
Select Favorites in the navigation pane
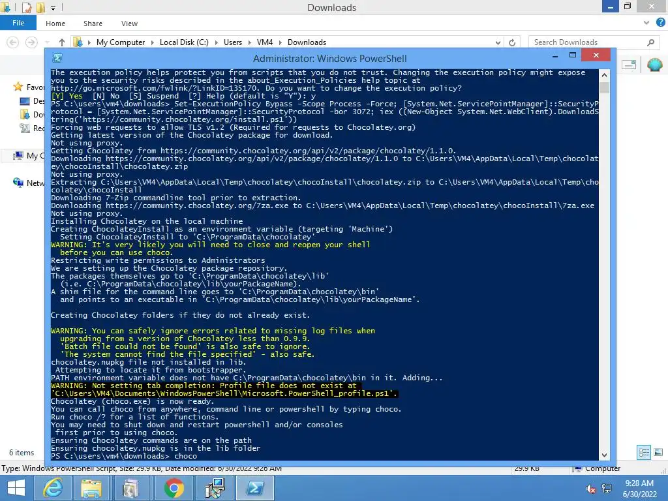(29, 87)
